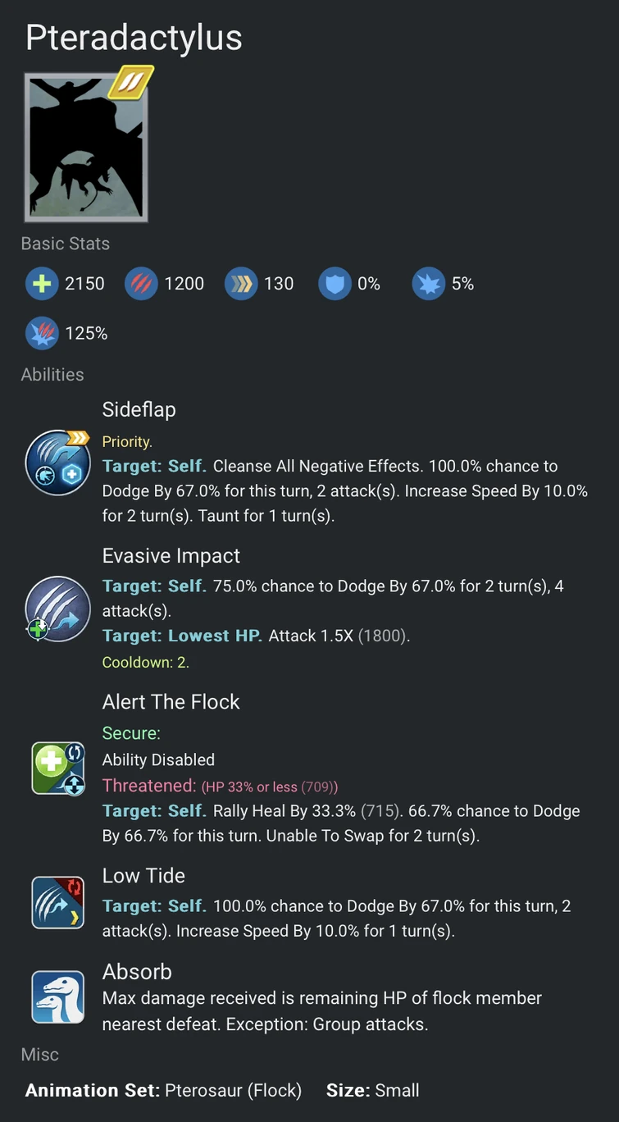Click the red claw attack stat icon
619x1122 pixels.
141,284
